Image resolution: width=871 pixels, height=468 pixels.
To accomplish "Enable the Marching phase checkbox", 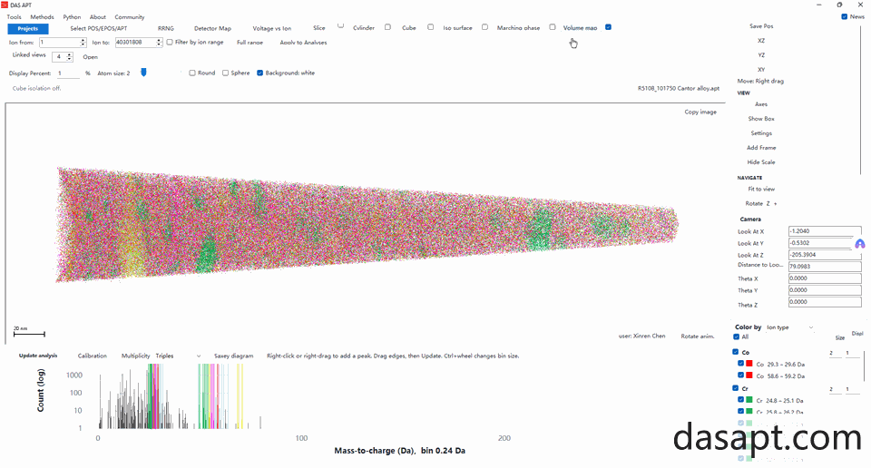I will (x=553, y=26).
